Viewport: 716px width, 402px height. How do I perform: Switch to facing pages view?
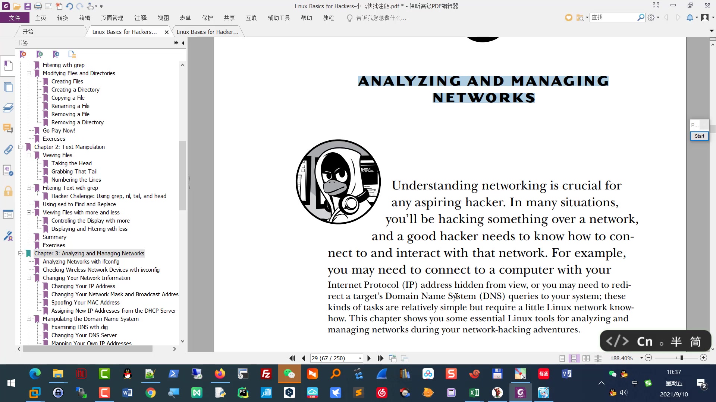(586, 358)
